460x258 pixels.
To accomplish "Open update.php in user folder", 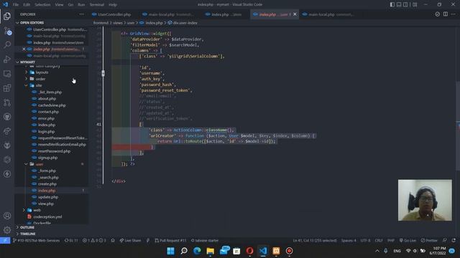I will tap(48, 197).
